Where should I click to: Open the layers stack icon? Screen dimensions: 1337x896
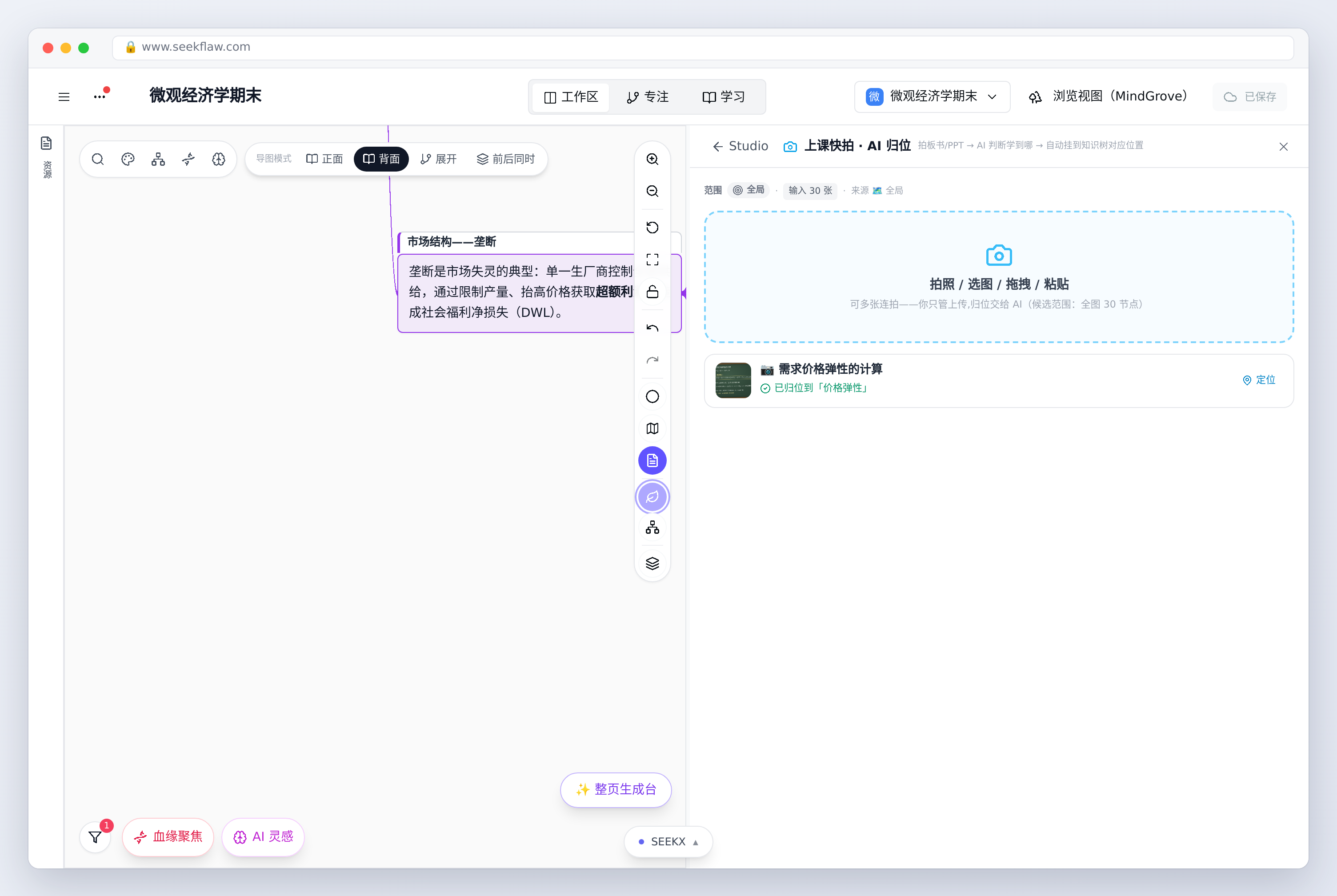(x=652, y=564)
